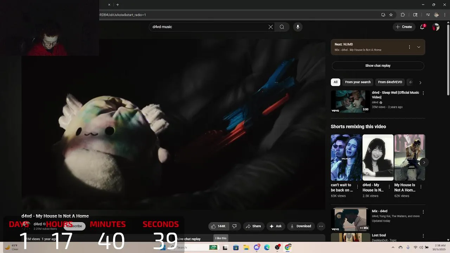Ask about this video
The width and height of the screenshot is (450, 253).
click(275, 226)
